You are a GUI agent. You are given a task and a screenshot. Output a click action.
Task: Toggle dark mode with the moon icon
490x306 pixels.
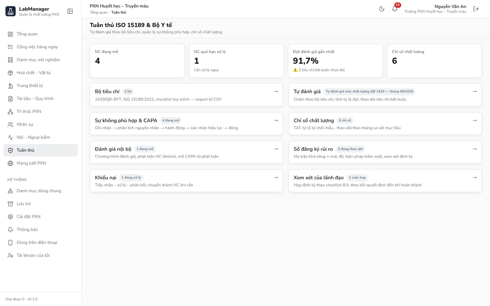[x=382, y=9]
